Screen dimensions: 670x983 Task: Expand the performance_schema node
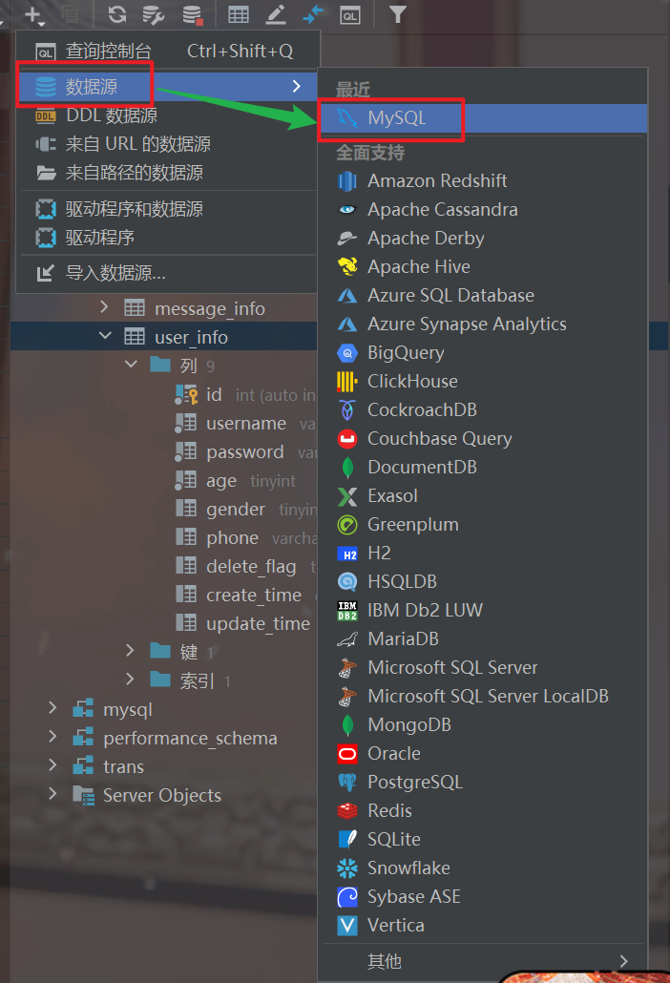pyautogui.click(x=52, y=737)
